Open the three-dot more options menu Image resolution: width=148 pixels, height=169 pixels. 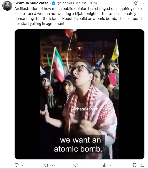click(142, 3)
